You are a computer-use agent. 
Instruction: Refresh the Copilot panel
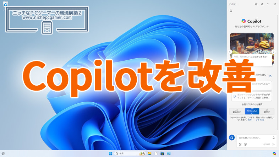(262, 4)
